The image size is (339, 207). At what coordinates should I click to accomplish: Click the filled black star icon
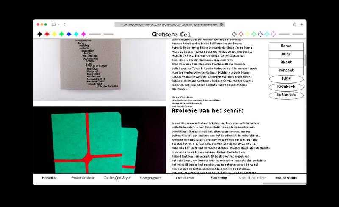(40, 34)
